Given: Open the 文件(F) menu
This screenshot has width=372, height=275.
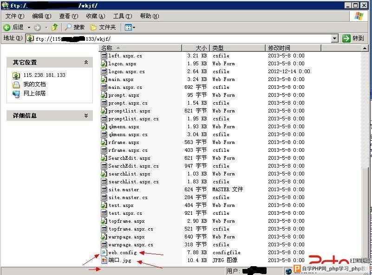Looking at the screenshot, I should [x=15, y=16].
